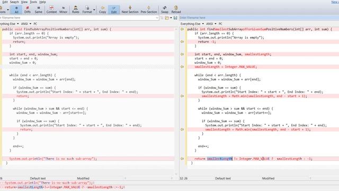This screenshot has height=191, width=339.
Task: Click 'PC' line-ending label in left pane
Action: pyautogui.click(x=35, y=24)
